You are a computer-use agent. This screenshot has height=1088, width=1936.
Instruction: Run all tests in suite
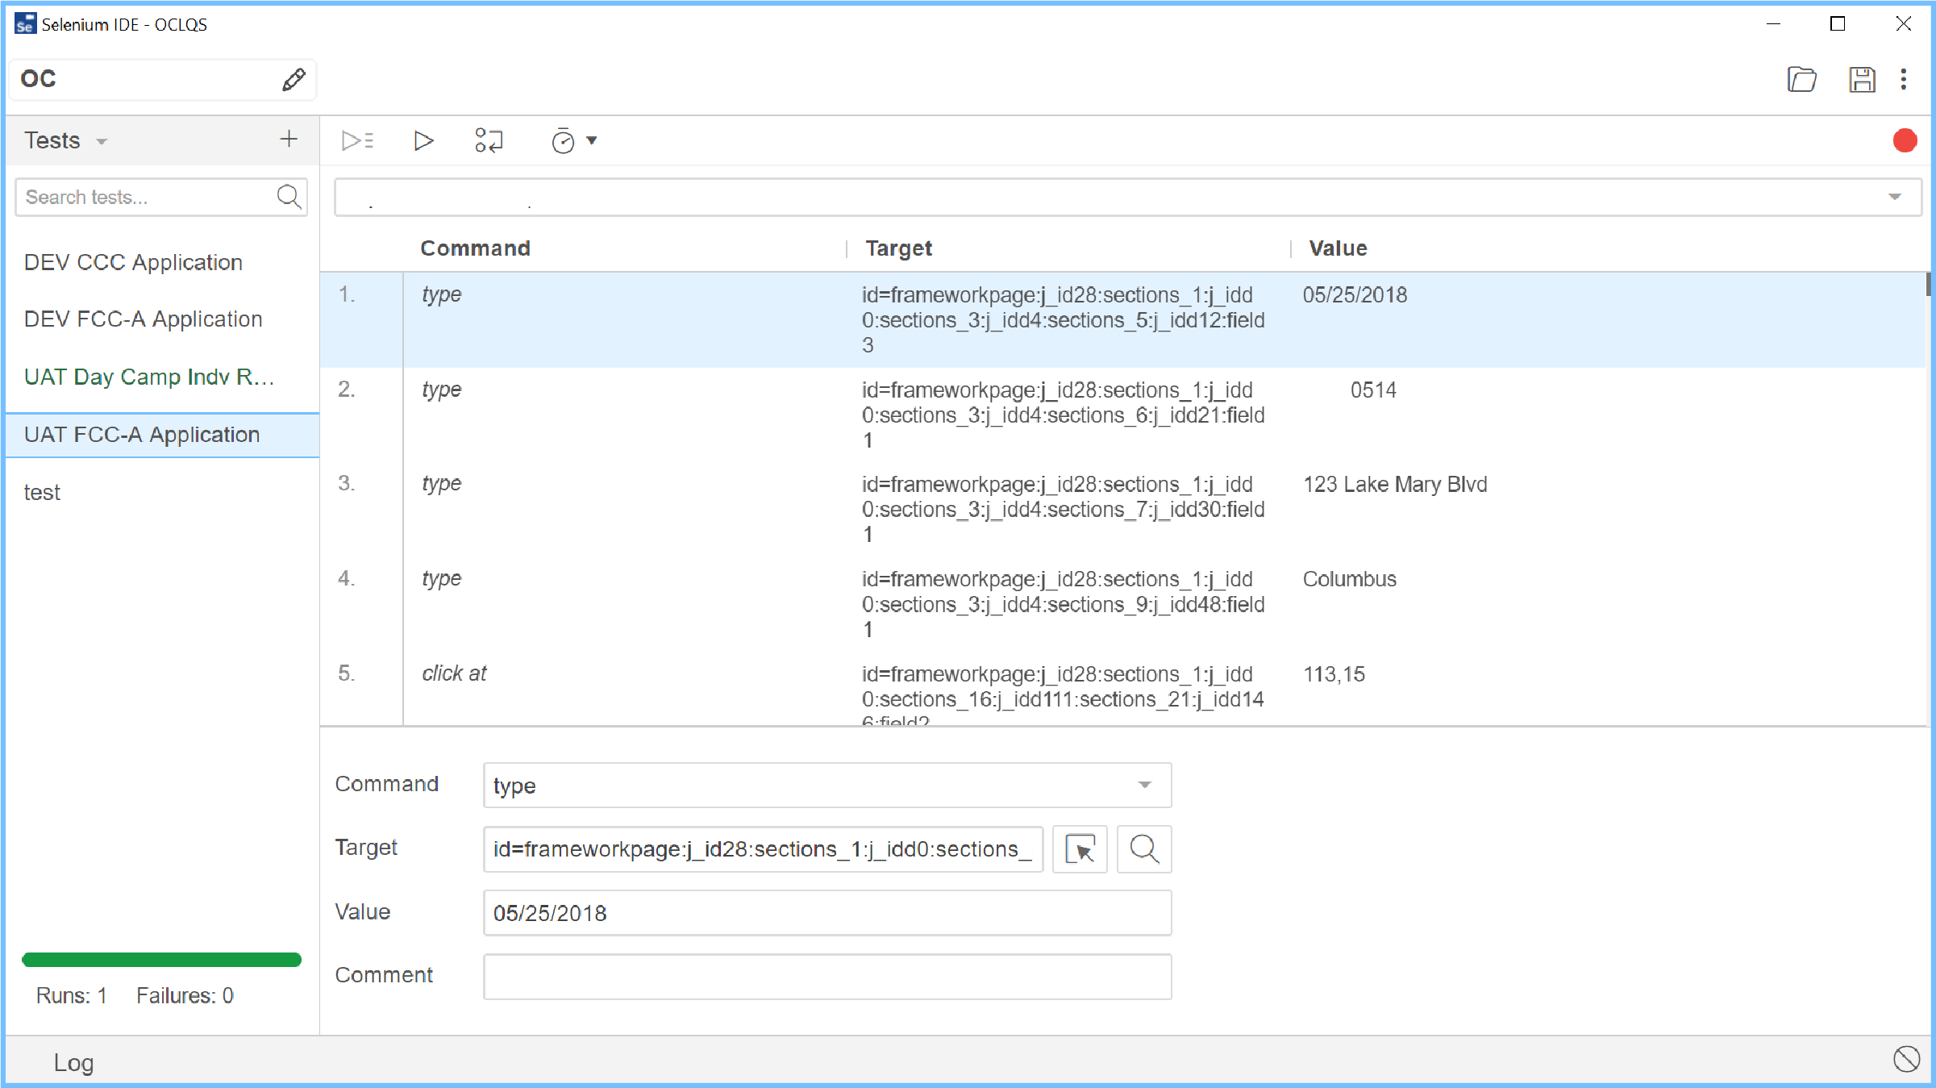pos(357,140)
